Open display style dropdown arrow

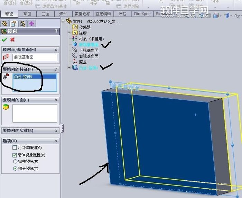[x=231, y=16]
